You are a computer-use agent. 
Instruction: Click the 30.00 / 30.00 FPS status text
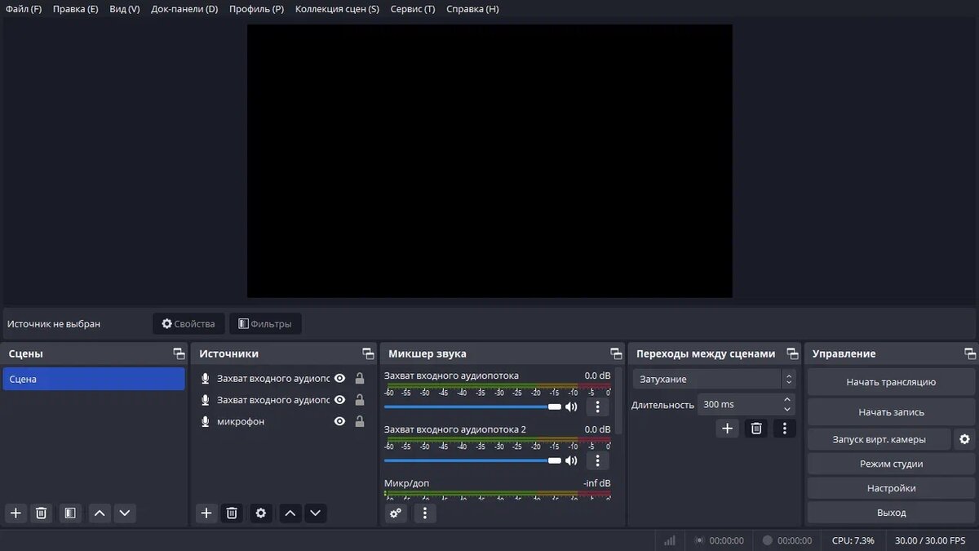click(930, 540)
